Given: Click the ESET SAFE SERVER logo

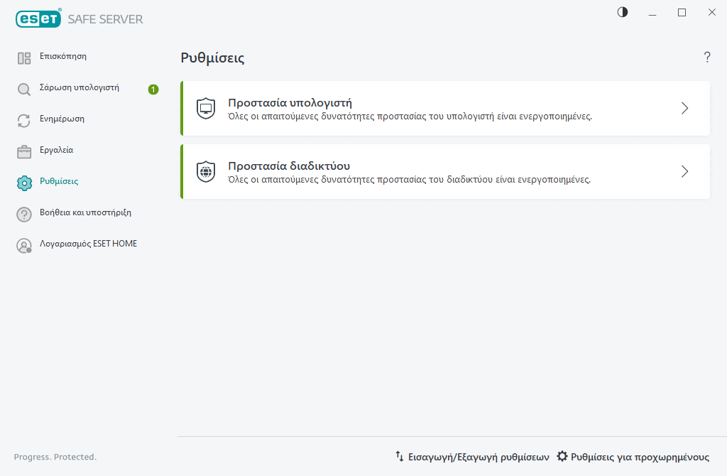Looking at the screenshot, I should tap(79, 19).
